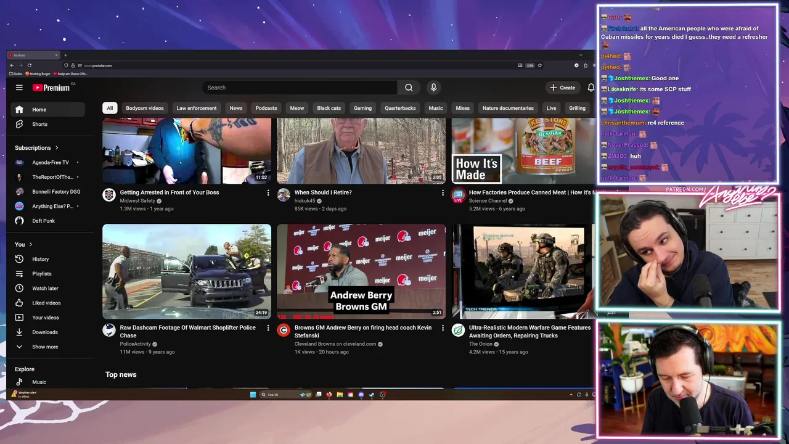Select the Podcasts filter chip
Viewport: 789px width, 444px height.
[x=266, y=108]
